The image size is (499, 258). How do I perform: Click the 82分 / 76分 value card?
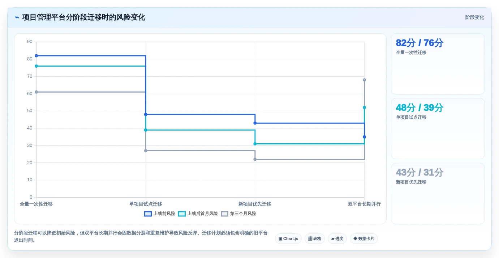pos(438,64)
